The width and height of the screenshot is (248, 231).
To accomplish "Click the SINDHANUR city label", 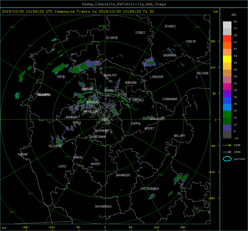I will pyautogui.click(x=170, y=99).
